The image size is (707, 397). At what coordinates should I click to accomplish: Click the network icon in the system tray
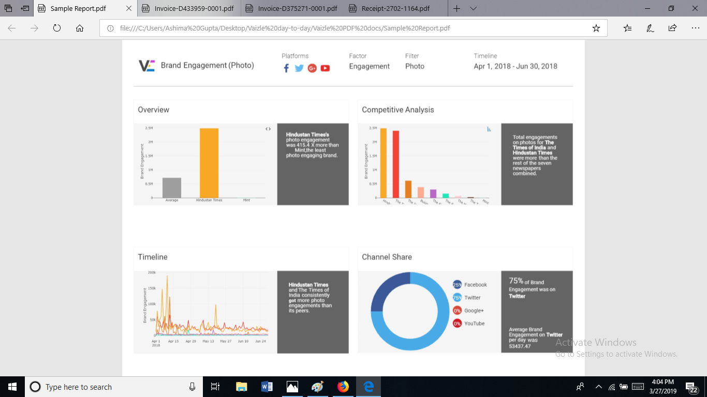pos(612,387)
